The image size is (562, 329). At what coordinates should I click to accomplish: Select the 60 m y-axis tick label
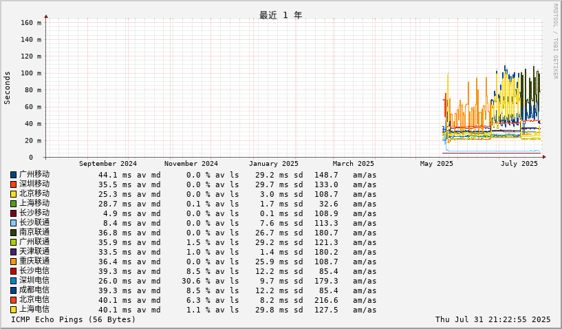(33, 107)
